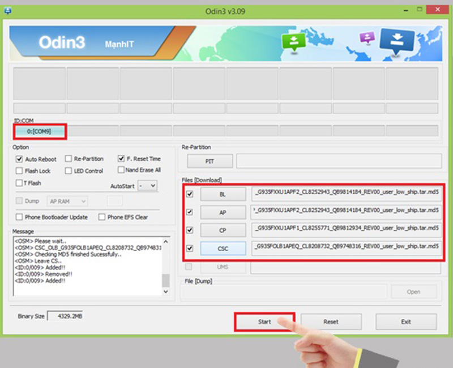The width and height of the screenshot is (453, 368).
Task: Enable Phone Bootloader Update checkbox
Action: tap(19, 217)
